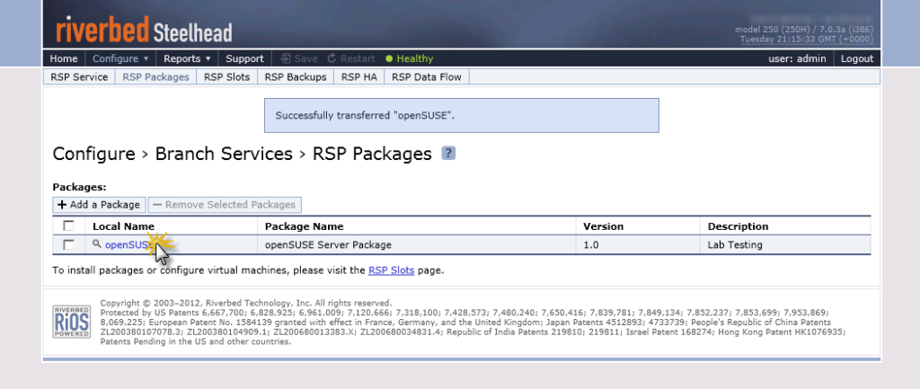Open the Support menu item
This screenshot has width=920, height=389.
click(x=244, y=58)
